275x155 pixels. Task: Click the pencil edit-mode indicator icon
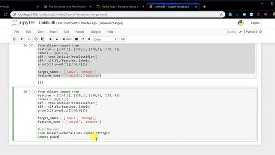point(241,32)
